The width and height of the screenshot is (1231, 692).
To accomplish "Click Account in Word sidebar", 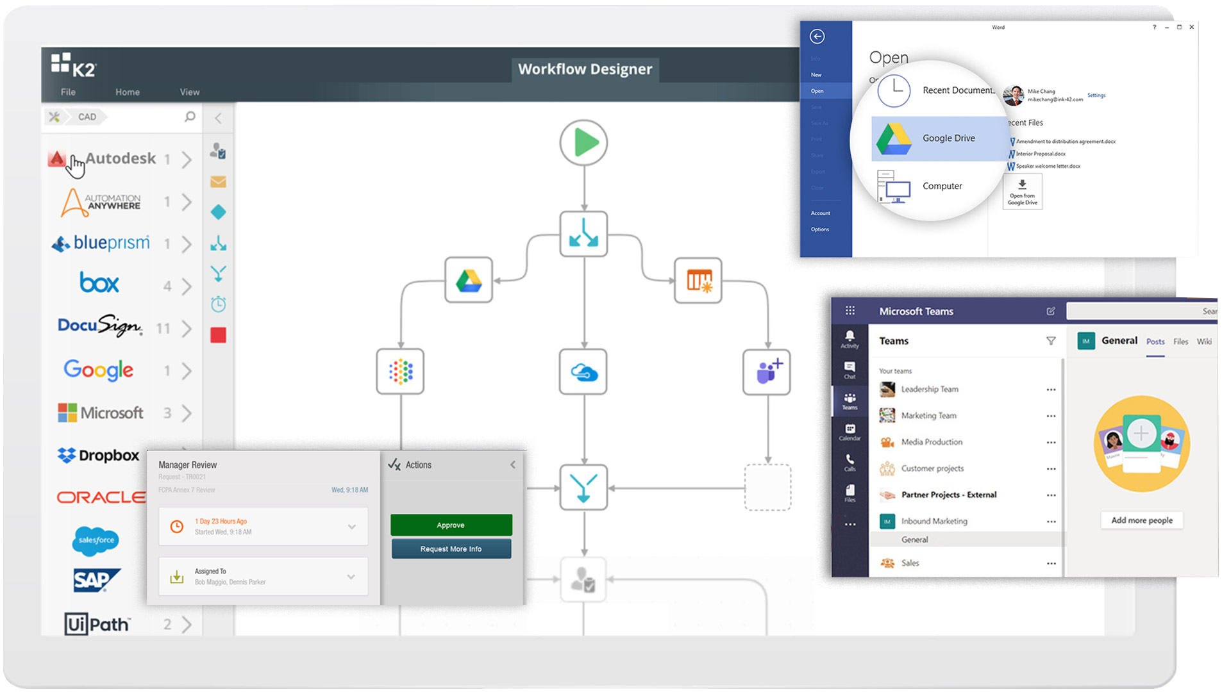I will [820, 213].
